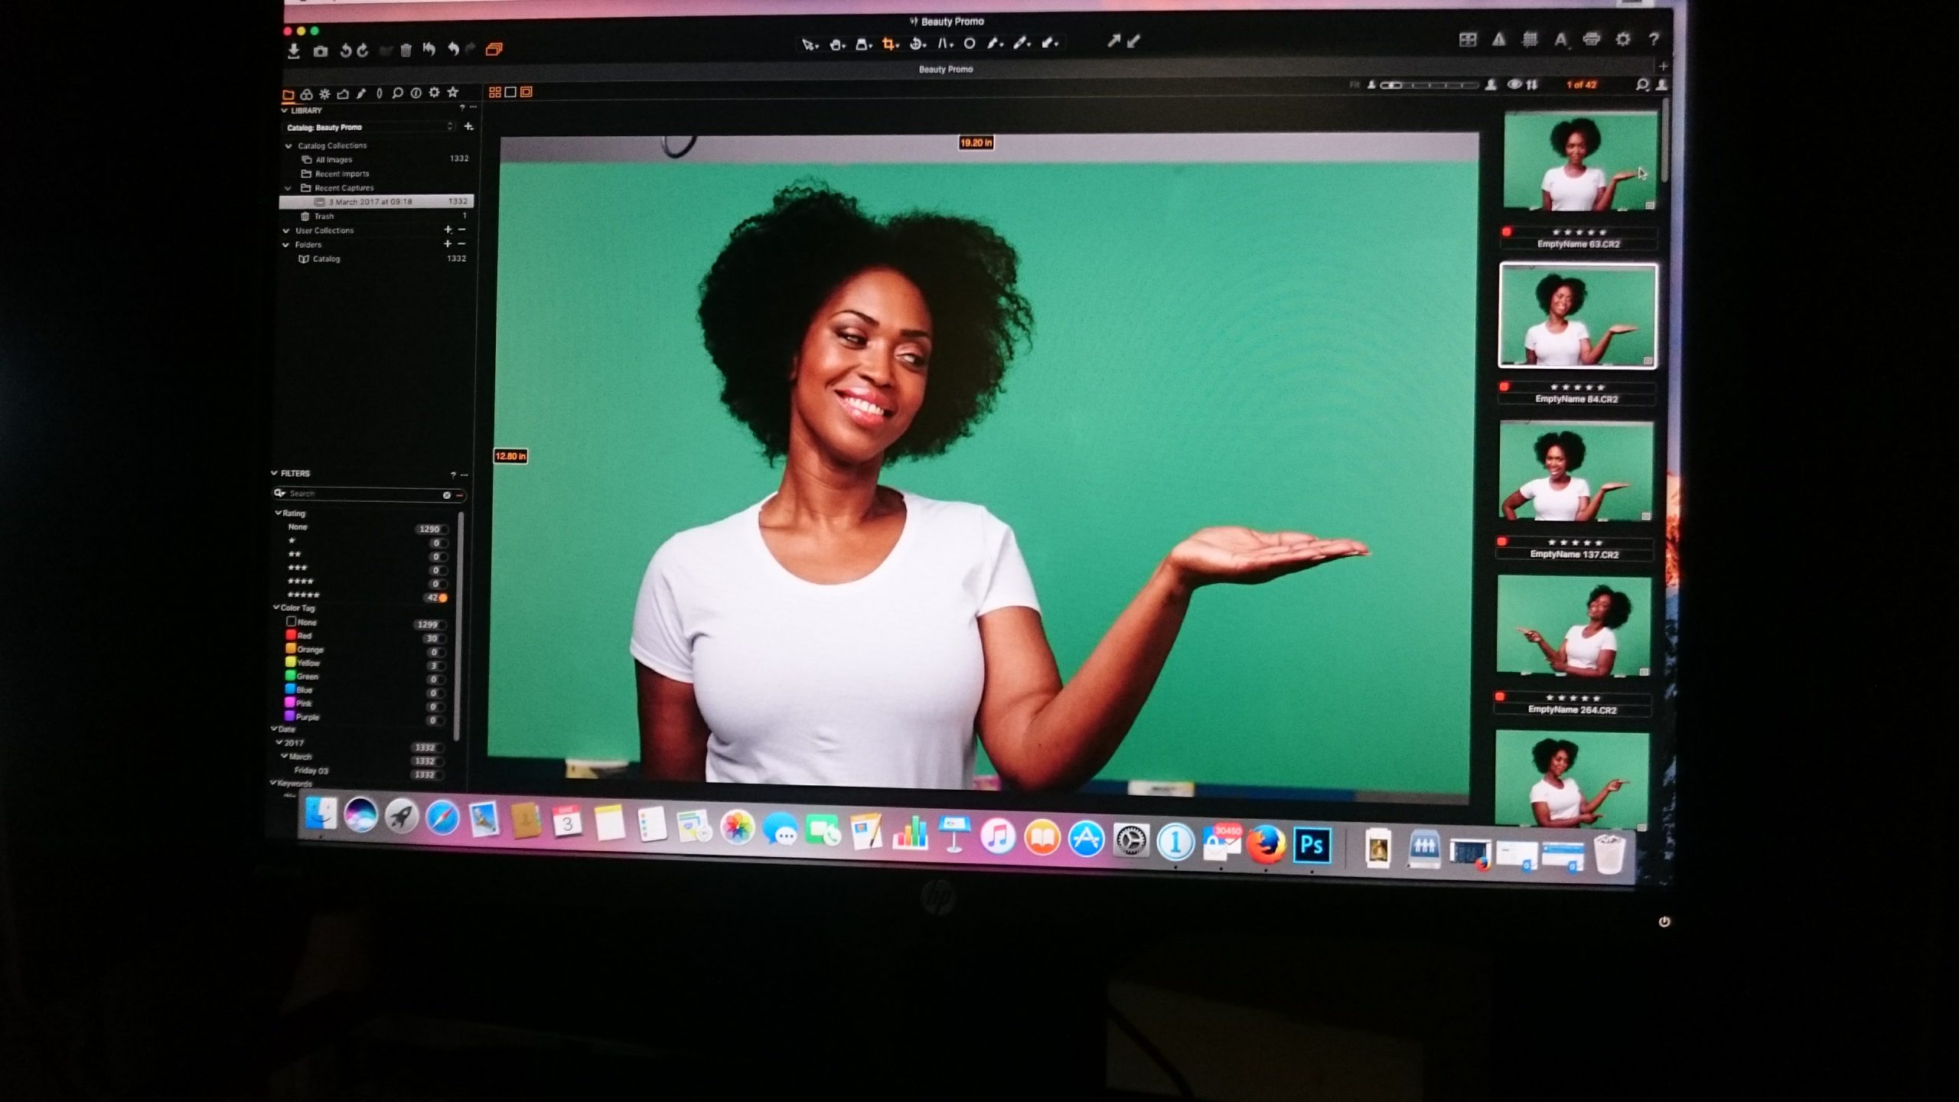Open the Print icon

click(x=1591, y=40)
